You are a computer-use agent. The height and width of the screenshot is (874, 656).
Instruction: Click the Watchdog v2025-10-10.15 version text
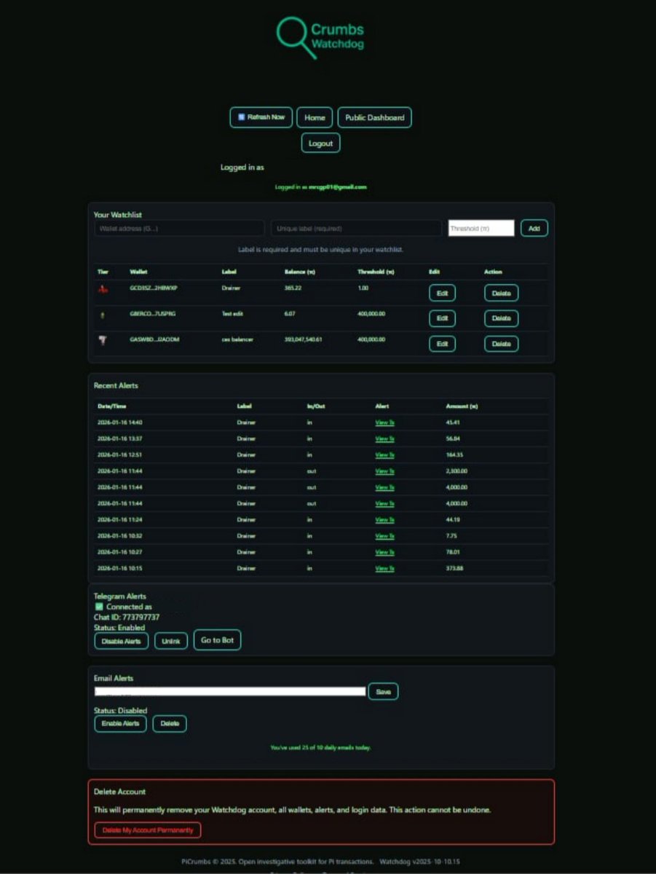tap(420, 862)
